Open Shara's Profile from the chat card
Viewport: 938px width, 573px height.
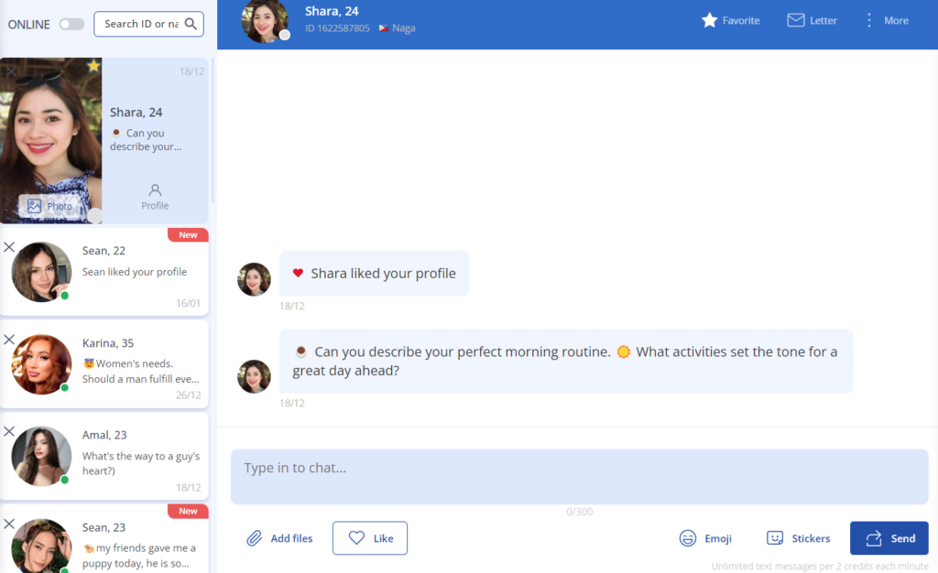[155, 197]
